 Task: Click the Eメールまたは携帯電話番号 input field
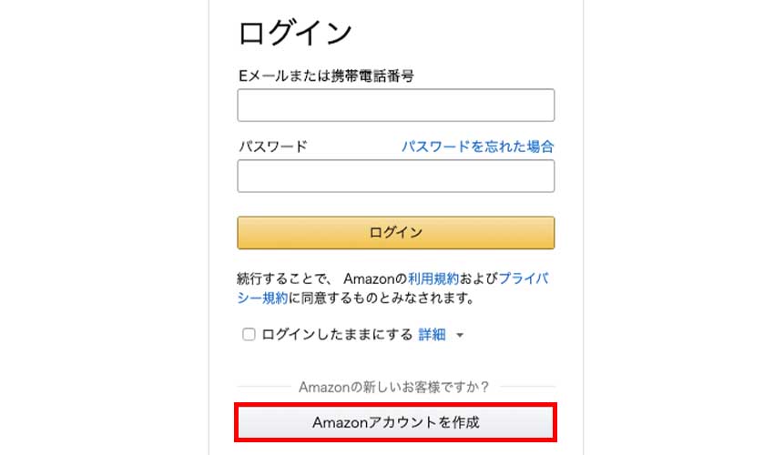[x=395, y=106]
